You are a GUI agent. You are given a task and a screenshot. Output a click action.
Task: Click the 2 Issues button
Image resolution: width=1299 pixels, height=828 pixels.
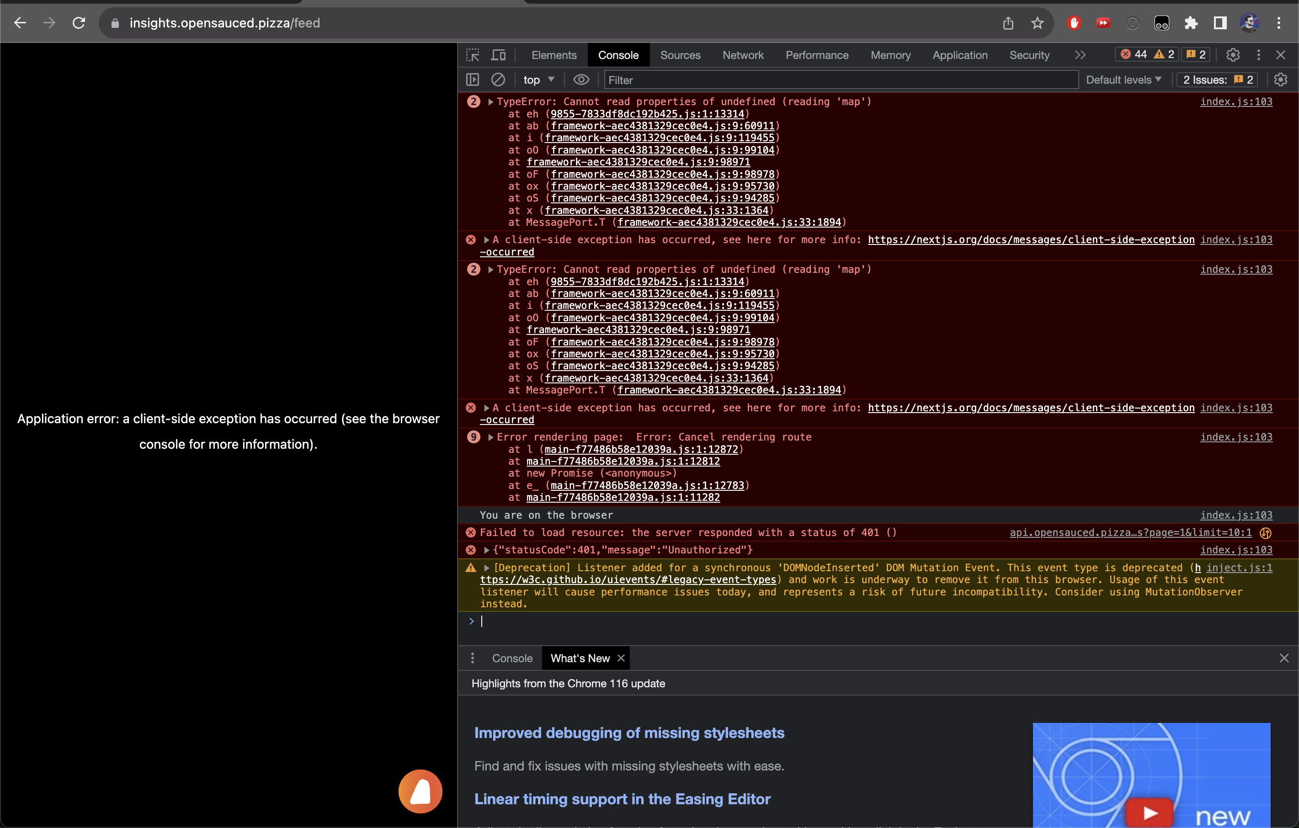point(1216,80)
